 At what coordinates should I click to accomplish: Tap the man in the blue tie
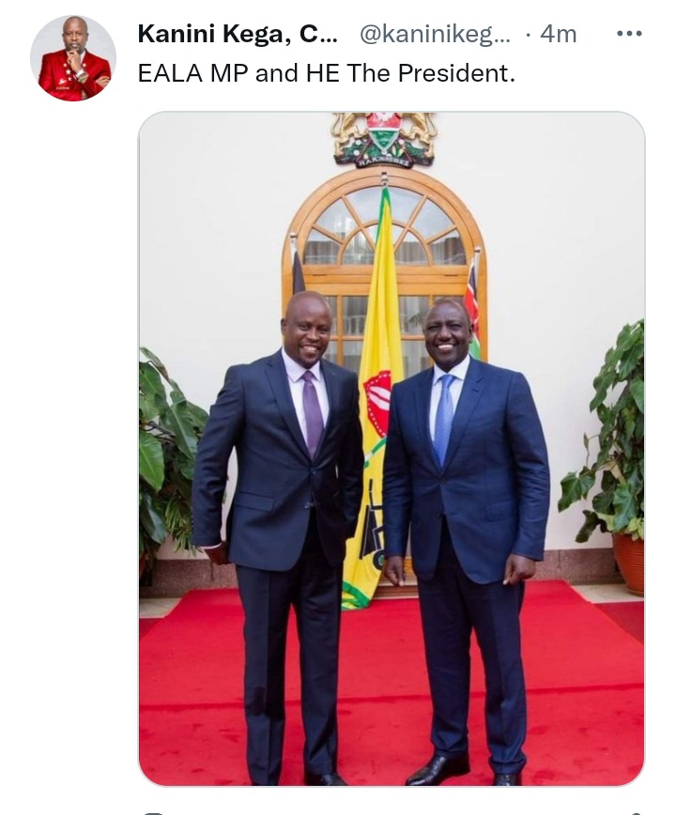click(x=466, y=541)
